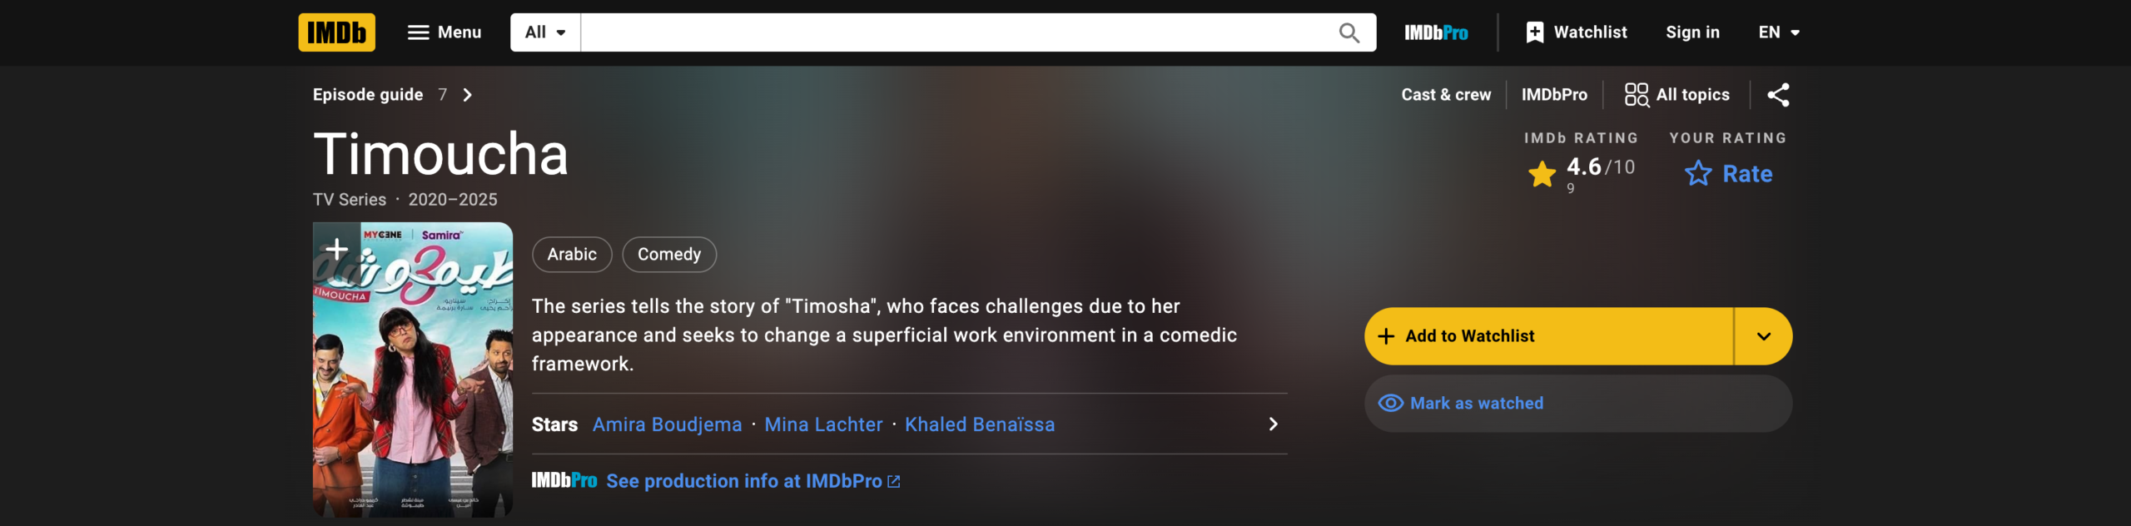
Task: Click the IMDb logo icon
Action: [336, 32]
